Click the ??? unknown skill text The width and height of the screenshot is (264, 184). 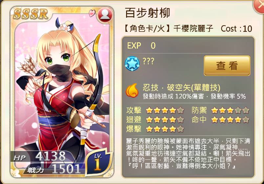[148, 61]
